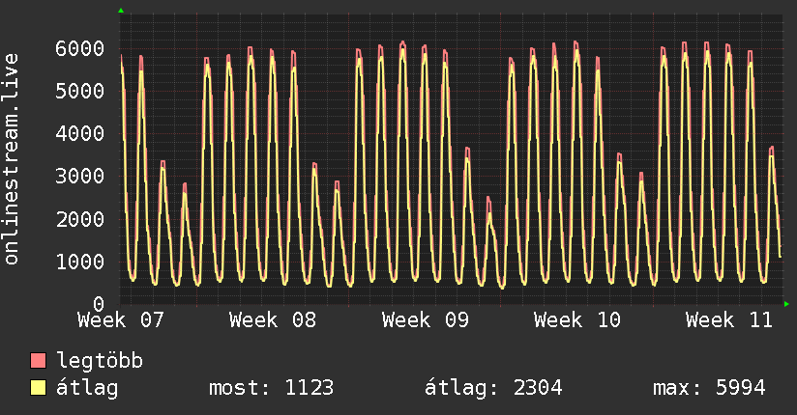This screenshot has height=415, width=797.
Task: Click the 'átlag: 2304' average statistic
Action: 493,389
